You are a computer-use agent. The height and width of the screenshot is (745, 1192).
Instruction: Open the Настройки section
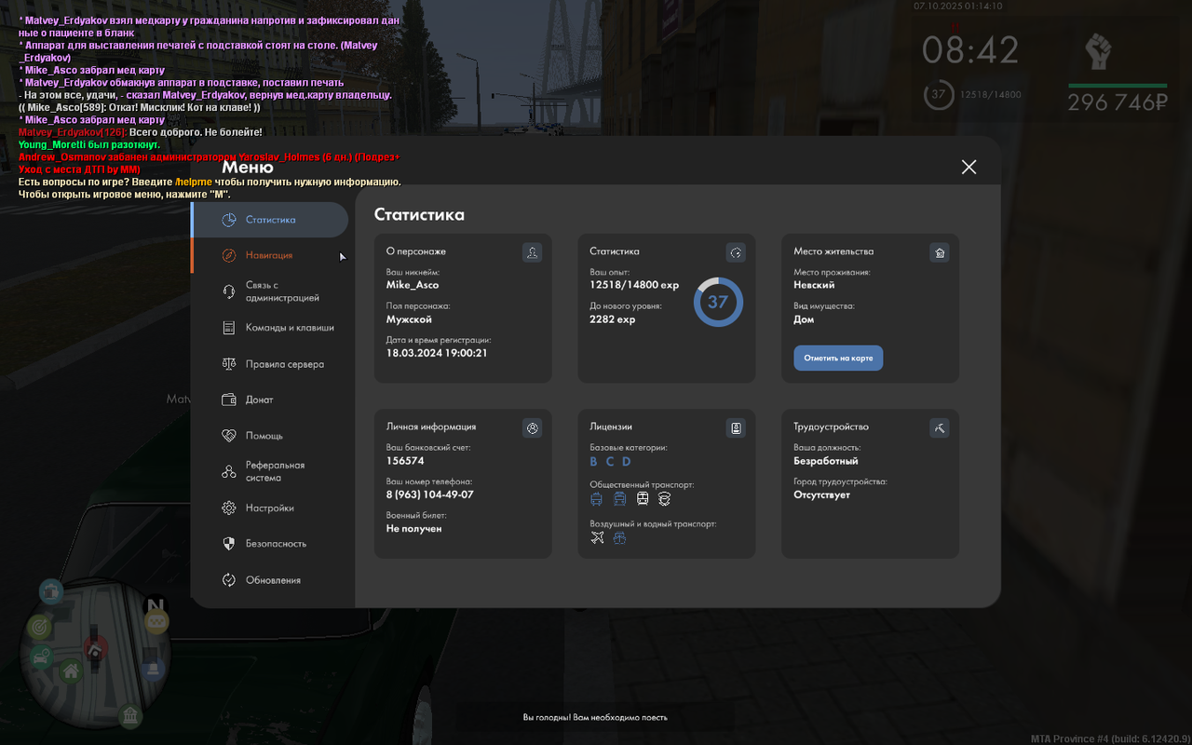(x=270, y=508)
